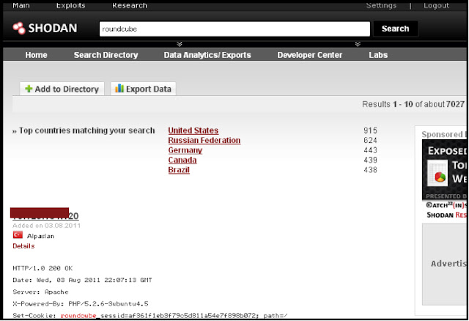This screenshot has height=321, width=469.
Task: Click the Turkish flag icon beside Alpaslan
Action: point(18,235)
